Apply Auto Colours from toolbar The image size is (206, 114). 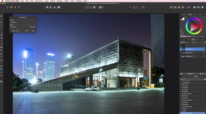click(x=55, y=7)
